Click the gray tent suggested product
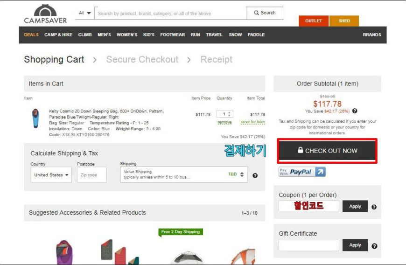This screenshot has height=265, width=406. click(x=188, y=258)
